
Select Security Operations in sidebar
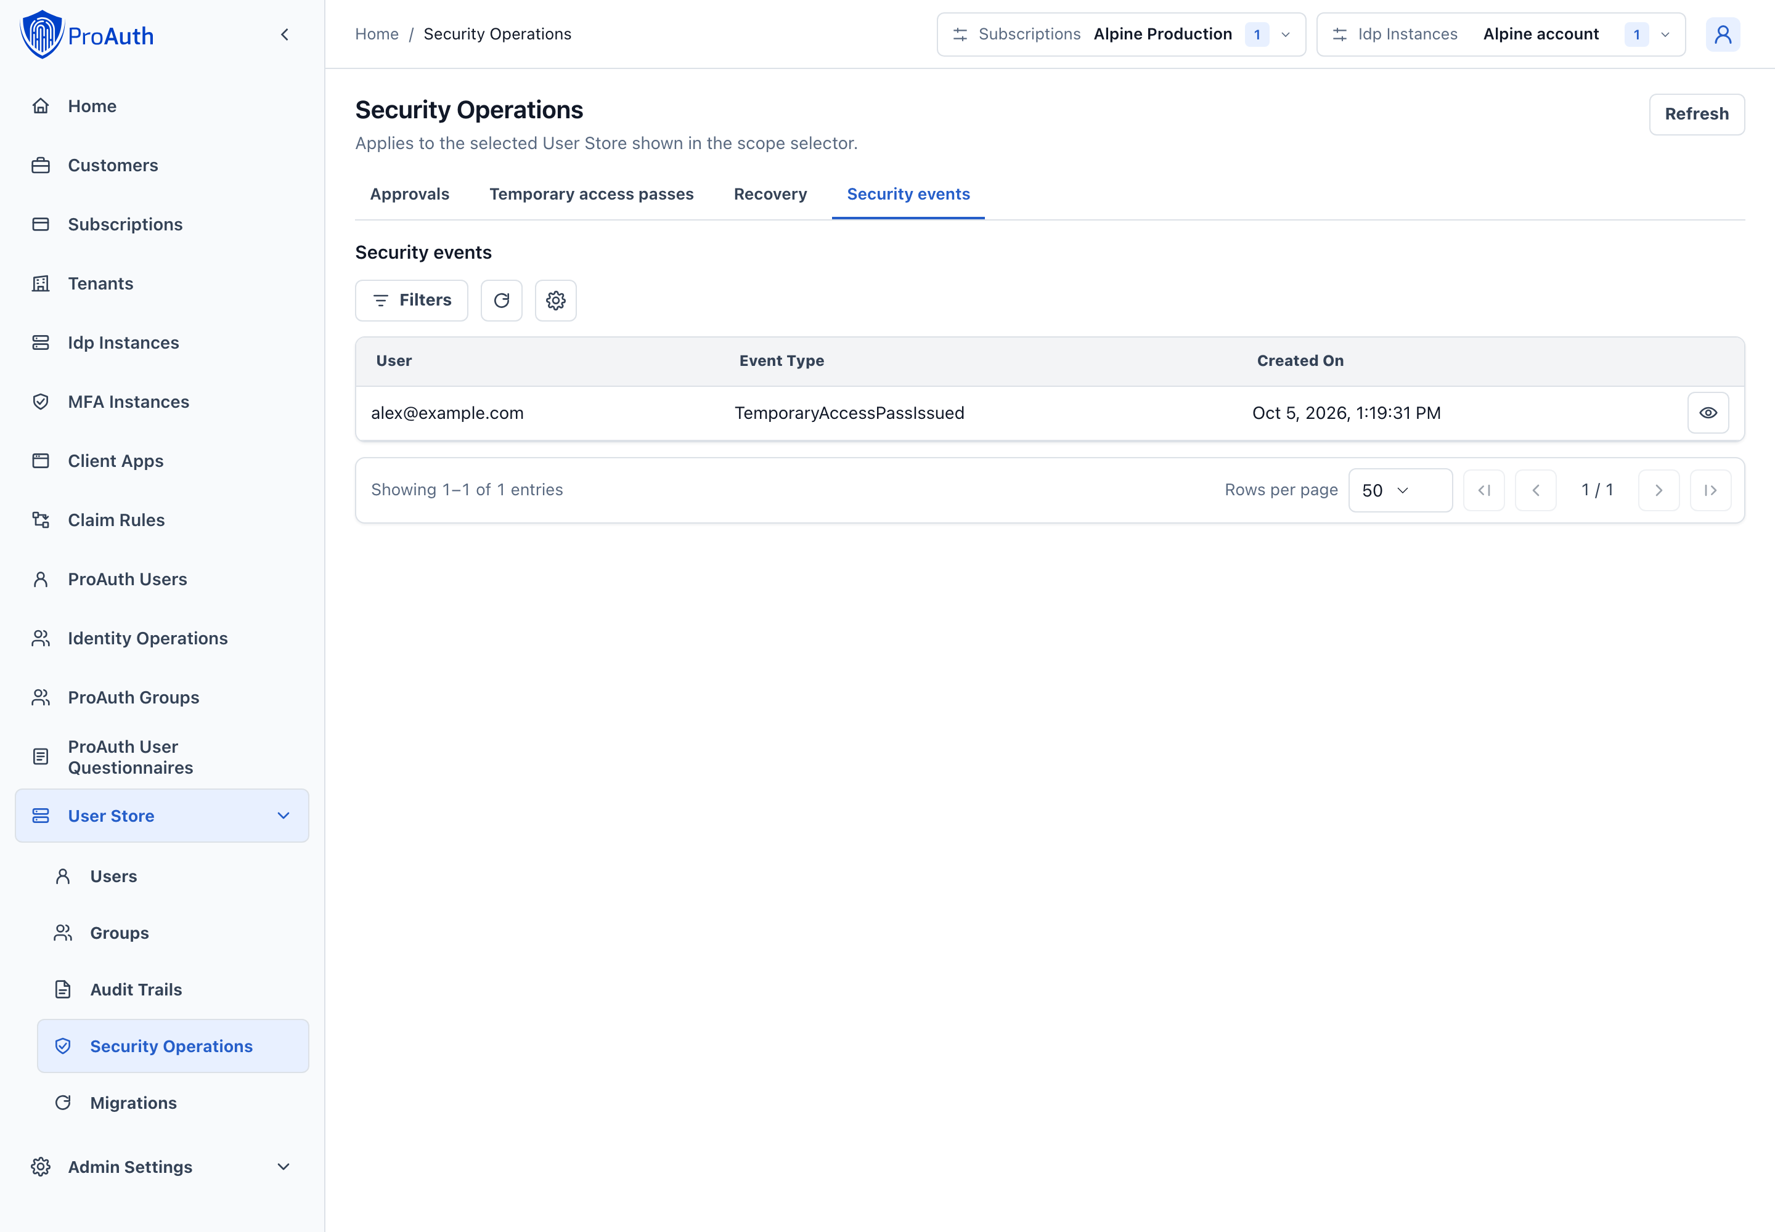click(x=173, y=1046)
